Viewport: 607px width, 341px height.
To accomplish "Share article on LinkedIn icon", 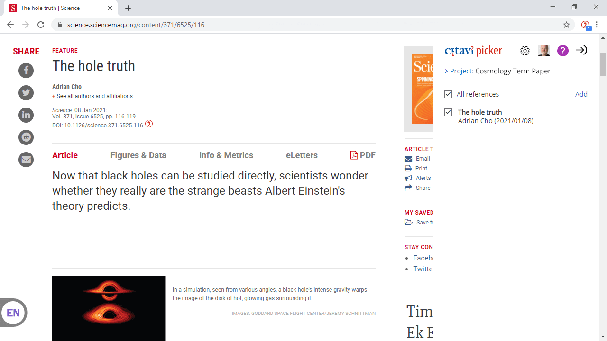I will click(26, 115).
